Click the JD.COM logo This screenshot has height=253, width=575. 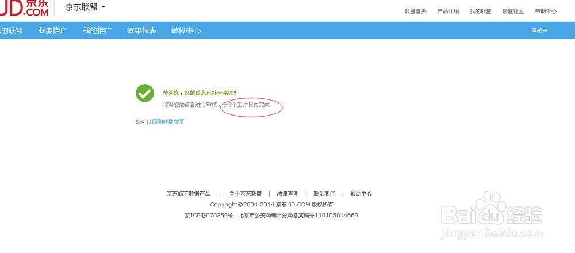point(24,7)
